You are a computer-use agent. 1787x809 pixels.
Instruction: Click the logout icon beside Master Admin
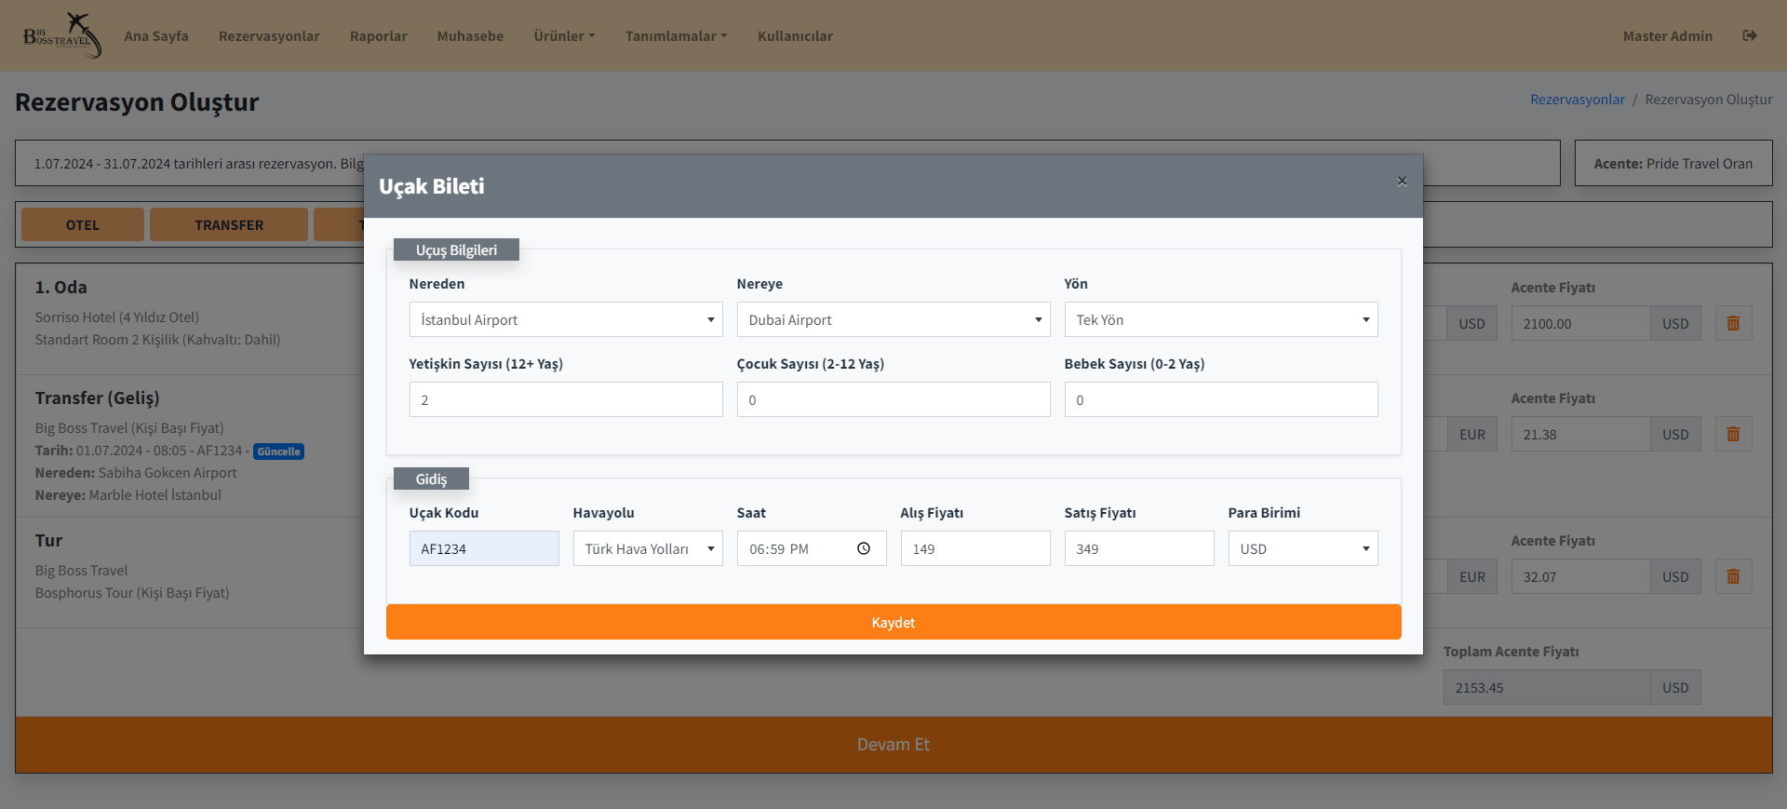coord(1750,35)
